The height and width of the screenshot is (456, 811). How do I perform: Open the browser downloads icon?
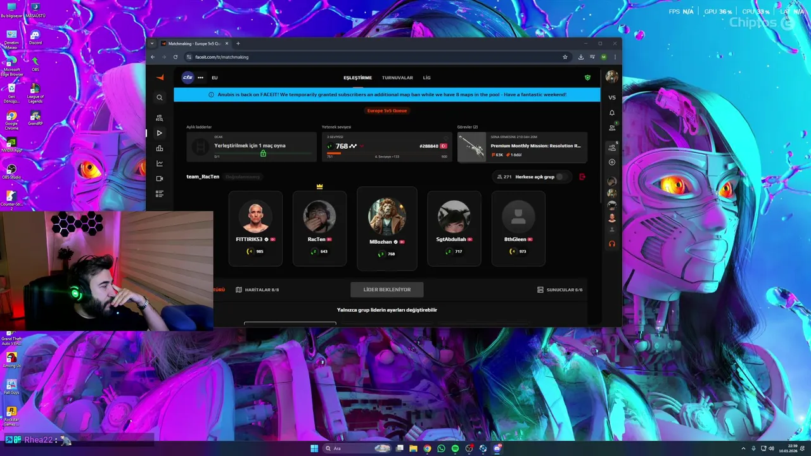(x=581, y=57)
